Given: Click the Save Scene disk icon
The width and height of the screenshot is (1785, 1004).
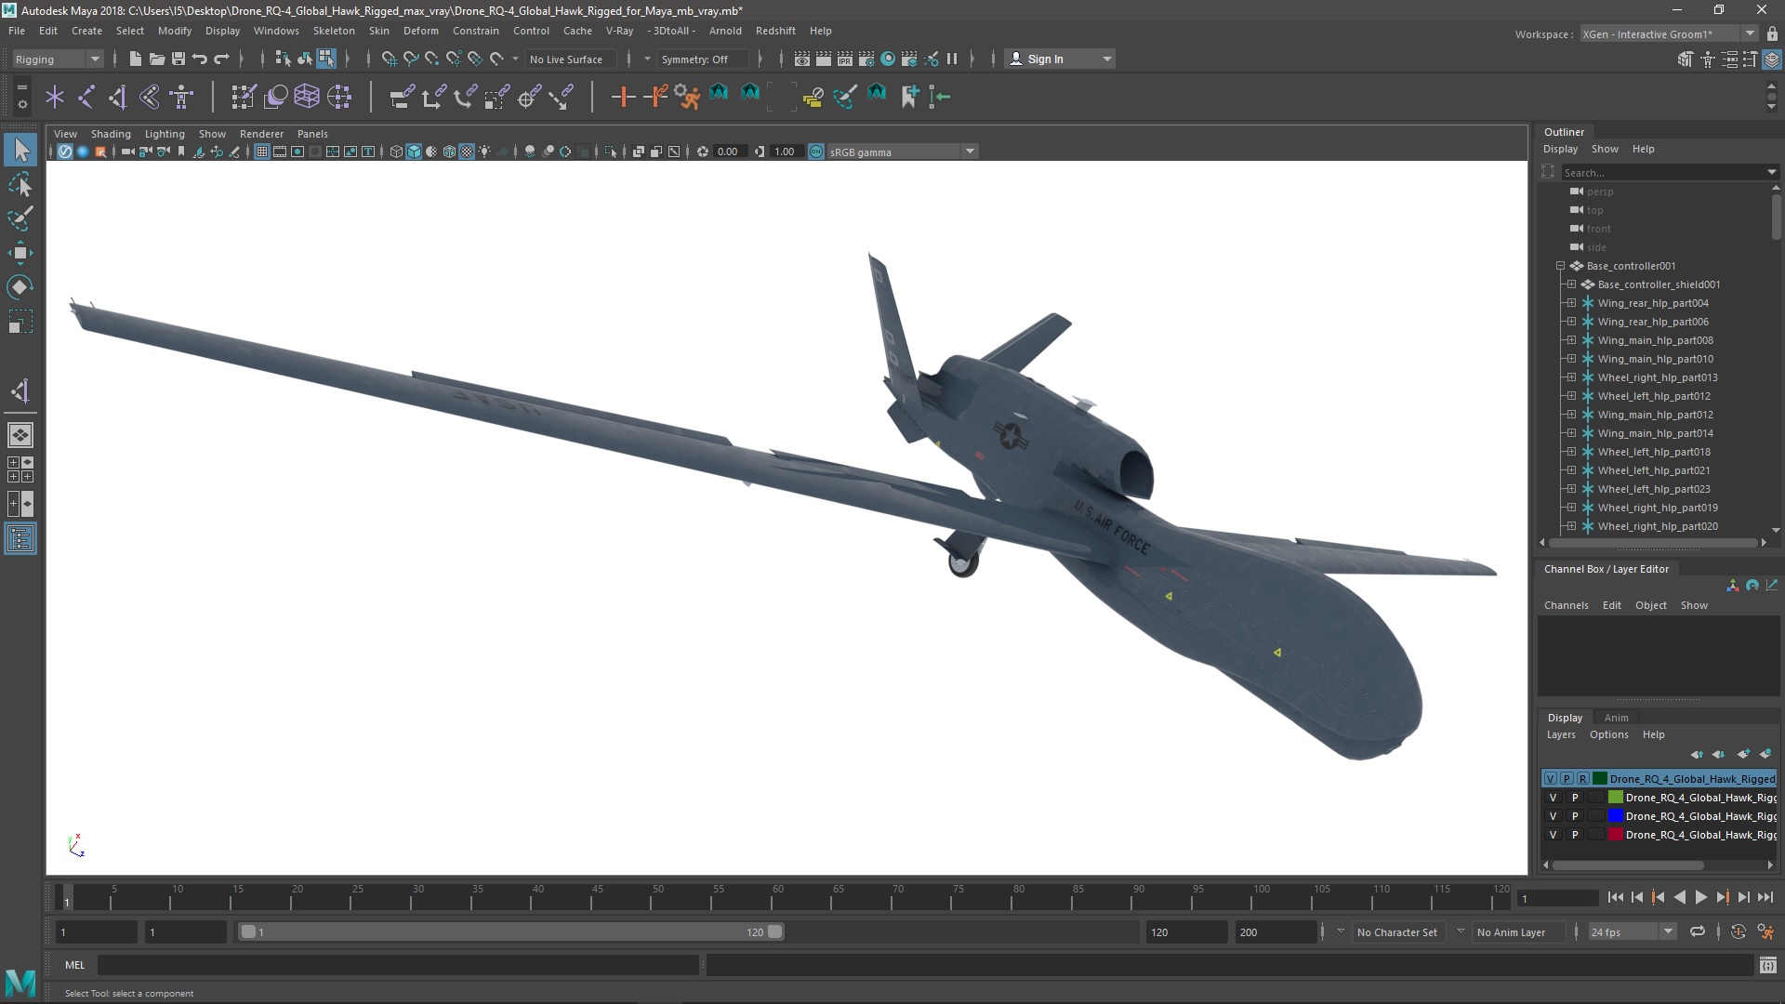Looking at the screenshot, I should (178, 59).
